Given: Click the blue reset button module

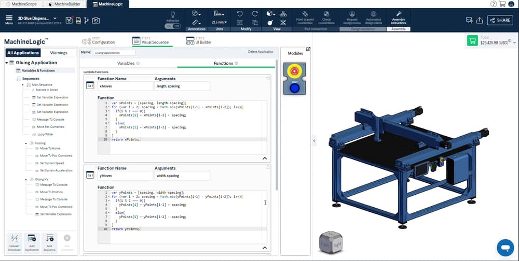Looking at the screenshot, I should point(295,88).
